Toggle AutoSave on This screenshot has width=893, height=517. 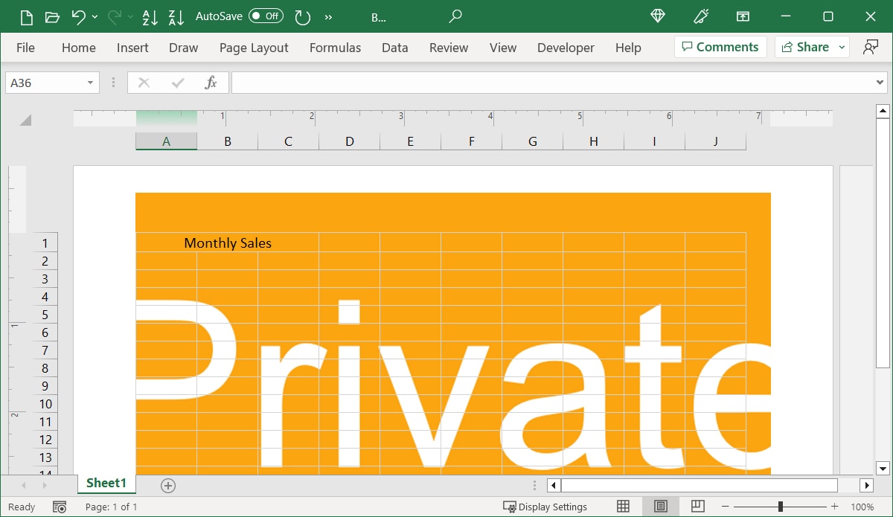pyautogui.click(x=266, y=16)
